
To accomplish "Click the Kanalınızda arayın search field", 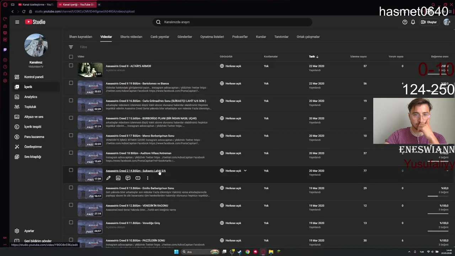I will click(232, 22).
